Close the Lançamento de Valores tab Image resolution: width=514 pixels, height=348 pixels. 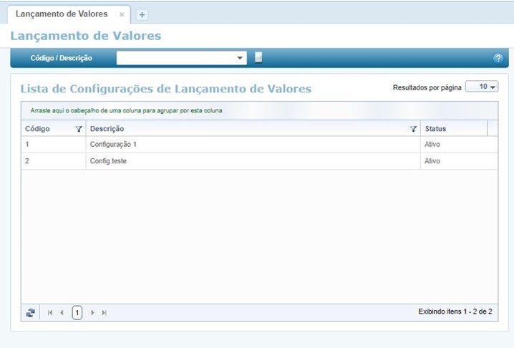[122, 14]
